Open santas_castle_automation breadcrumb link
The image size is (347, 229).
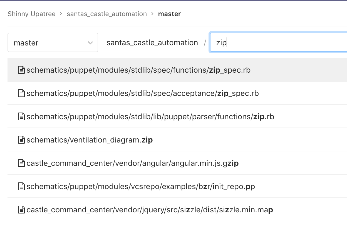107,14
